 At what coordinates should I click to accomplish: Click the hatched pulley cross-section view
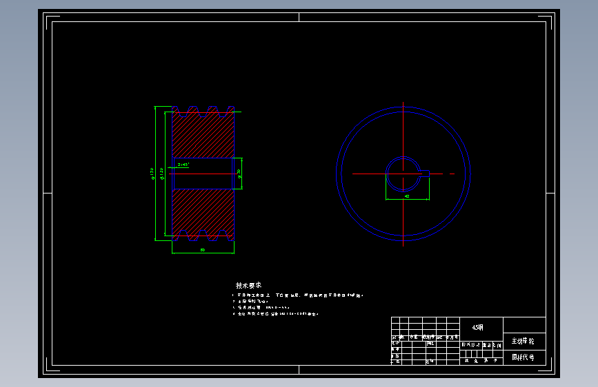[203, 174]
